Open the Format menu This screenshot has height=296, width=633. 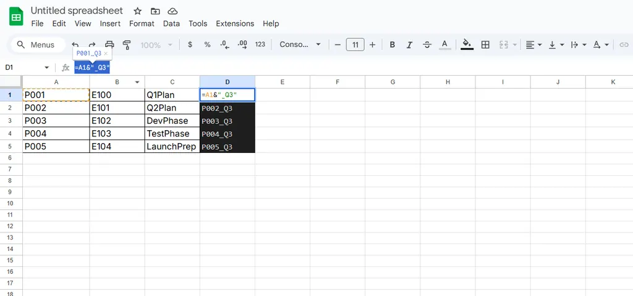click(x=142, y=23)
